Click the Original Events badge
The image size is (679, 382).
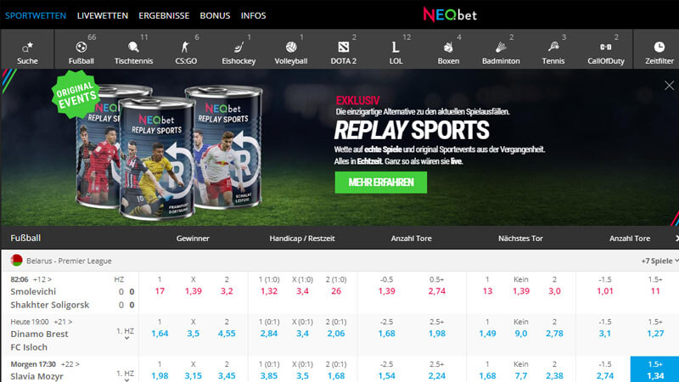76,94
